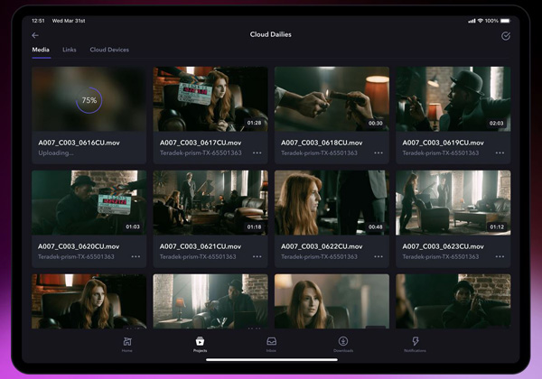Open three-dot menu for A007_C003_0620CU.mov
Image resolution: width=542 pixels, height=379 pixels.
135,256
